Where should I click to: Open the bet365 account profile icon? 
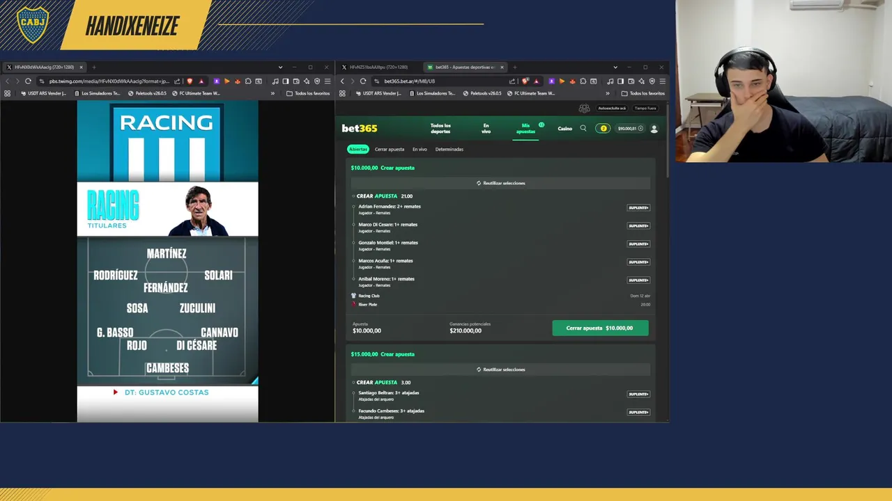point(654,129)
